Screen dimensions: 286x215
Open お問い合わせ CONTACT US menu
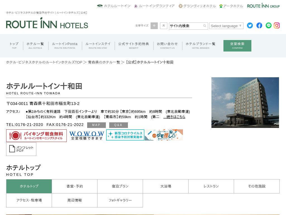pos(168,46)
